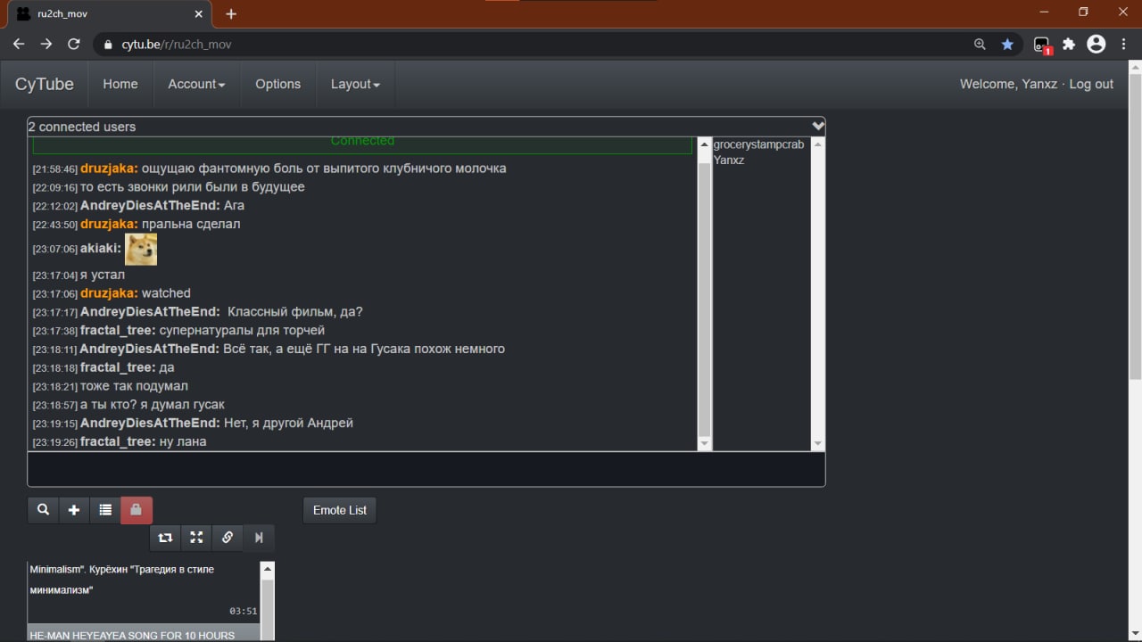Click the CyTube brand link

click(x=45, y=84)
